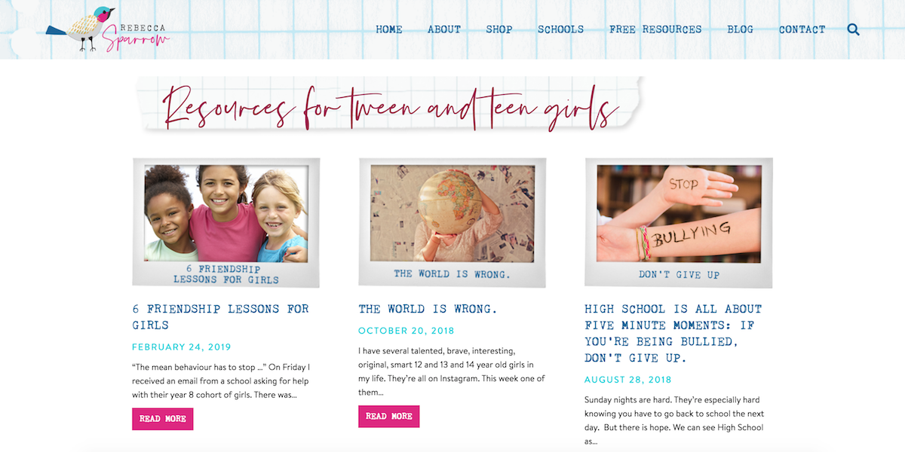Click the Rebecca Sparrow bird logo

click(x=107, y=29)
